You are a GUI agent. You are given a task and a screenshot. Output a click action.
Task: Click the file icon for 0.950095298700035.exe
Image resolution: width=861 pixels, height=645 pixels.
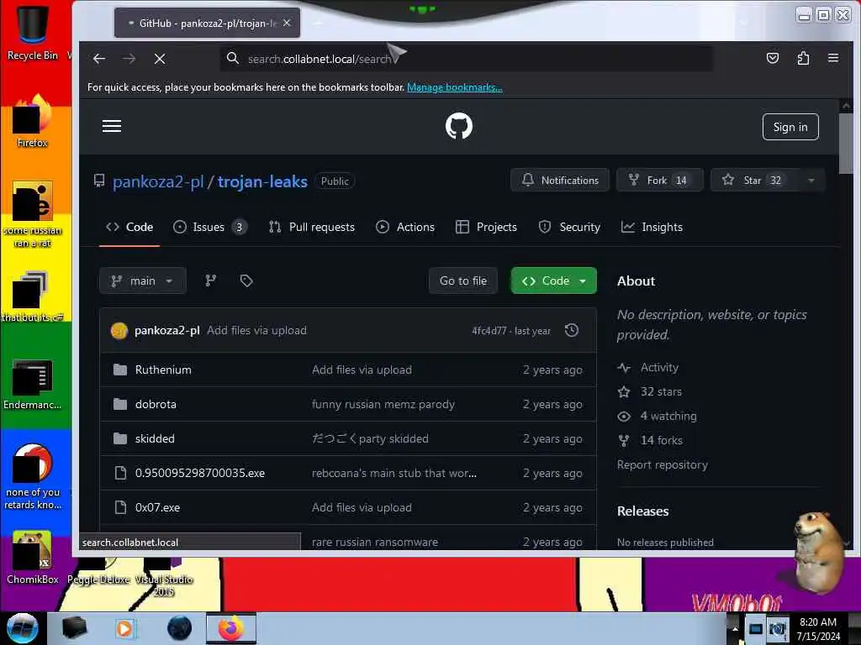120,473
